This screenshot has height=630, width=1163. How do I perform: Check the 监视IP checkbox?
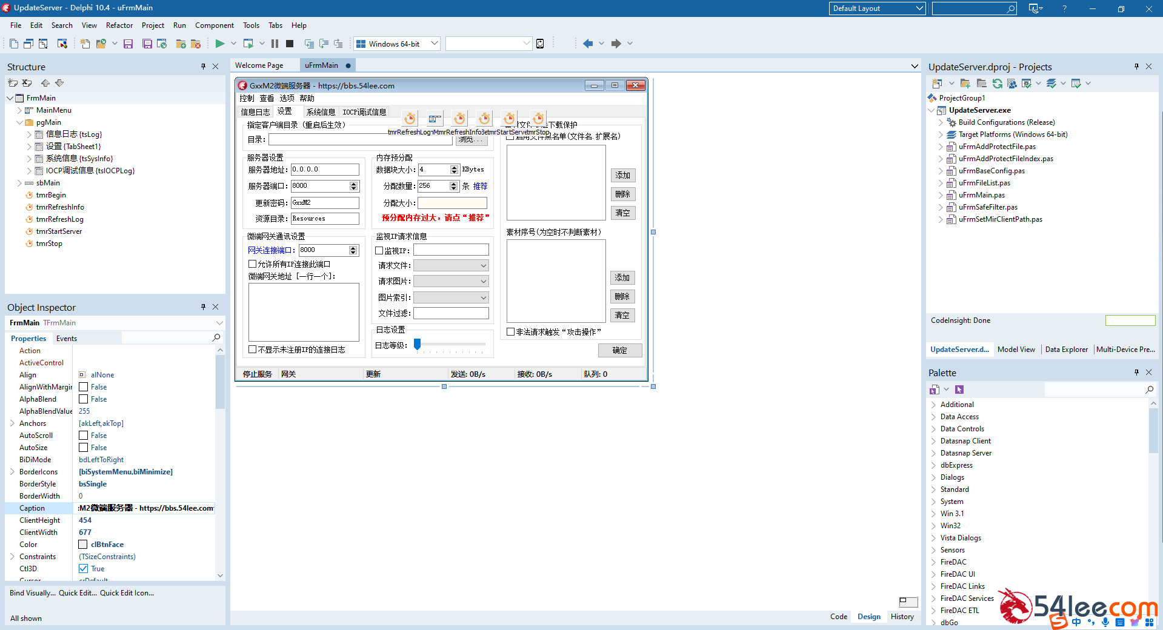(x=379, y=250)
